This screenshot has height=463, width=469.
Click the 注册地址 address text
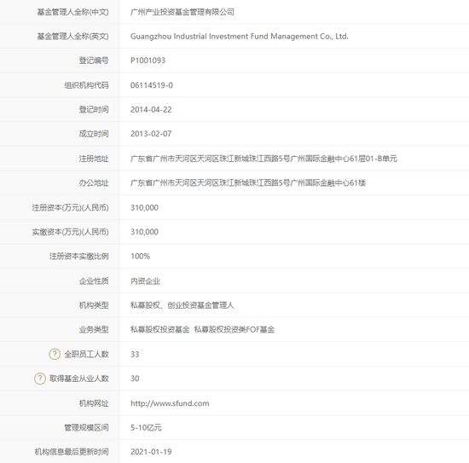tap(263, 159)
